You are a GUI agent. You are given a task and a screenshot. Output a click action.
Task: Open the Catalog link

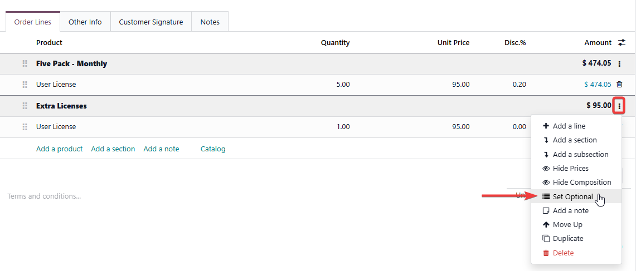click(213, 149)
